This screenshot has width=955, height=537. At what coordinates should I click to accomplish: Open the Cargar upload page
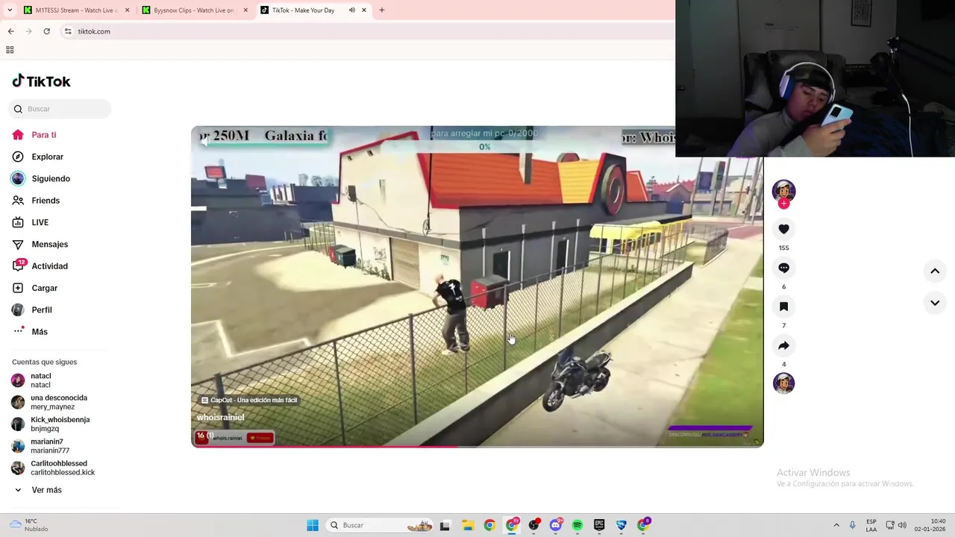(34, 288)
